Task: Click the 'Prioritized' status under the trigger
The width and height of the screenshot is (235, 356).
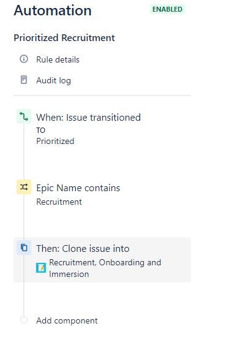Action: 55,141
